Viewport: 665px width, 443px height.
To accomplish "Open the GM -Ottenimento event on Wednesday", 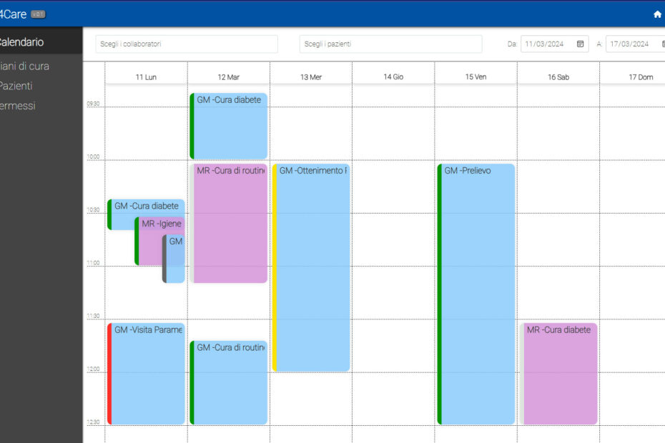I will click(311, 267).
